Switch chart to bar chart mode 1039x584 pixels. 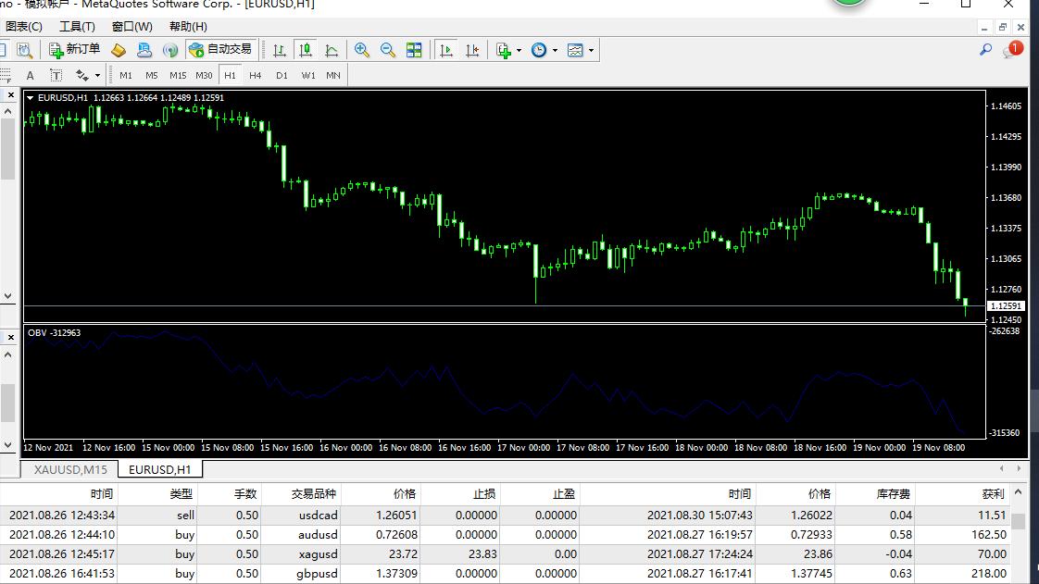click(x=279, y=50)
